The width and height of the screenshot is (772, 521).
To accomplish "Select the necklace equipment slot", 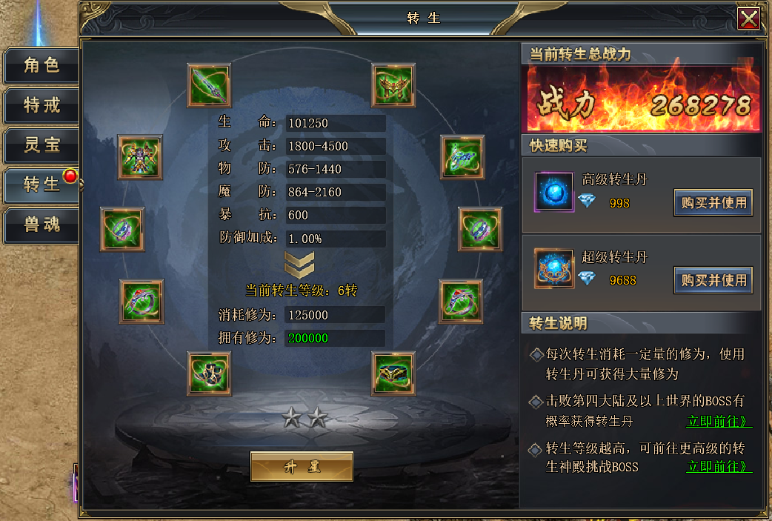I will (462, 157).
